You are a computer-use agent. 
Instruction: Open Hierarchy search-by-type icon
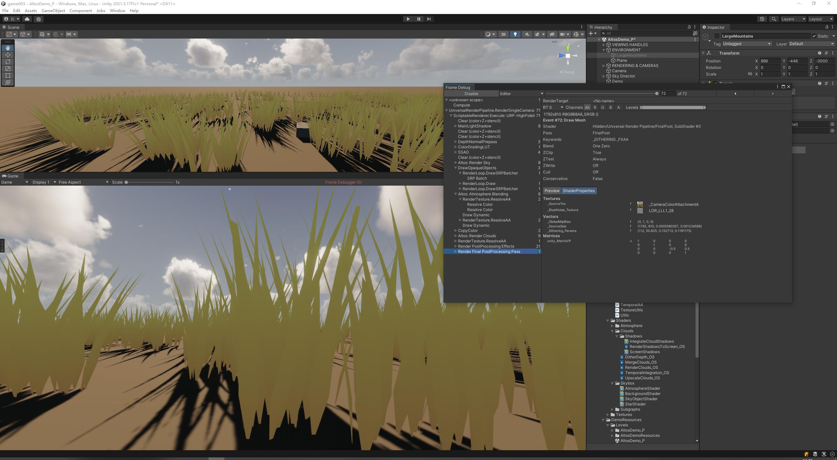pos(695,33)
